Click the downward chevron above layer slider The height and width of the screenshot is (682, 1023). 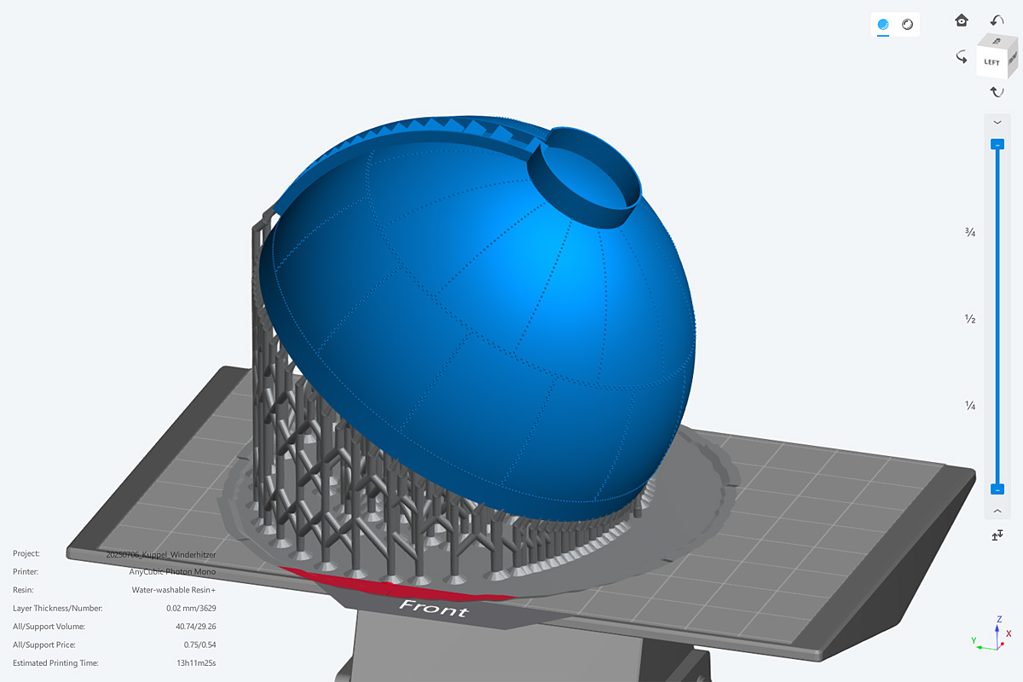(x=997, y=123)
